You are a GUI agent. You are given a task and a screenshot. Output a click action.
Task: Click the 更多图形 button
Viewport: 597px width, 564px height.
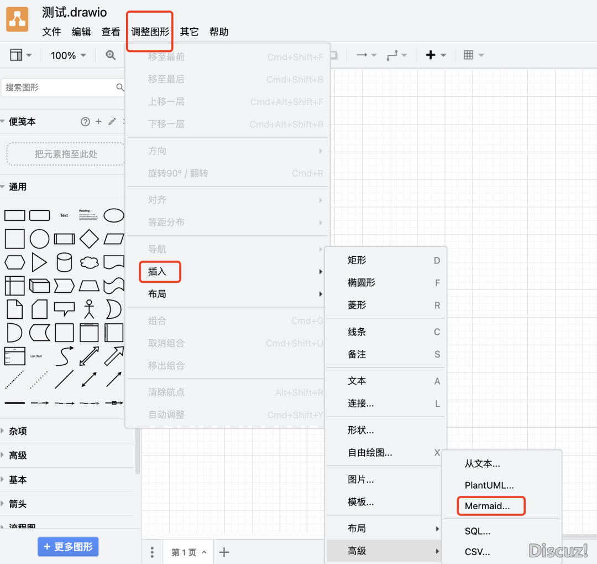point(69,547)
